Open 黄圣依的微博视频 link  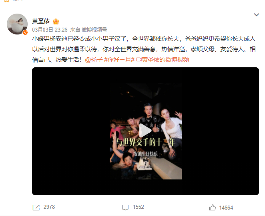(x=163, y=60)
